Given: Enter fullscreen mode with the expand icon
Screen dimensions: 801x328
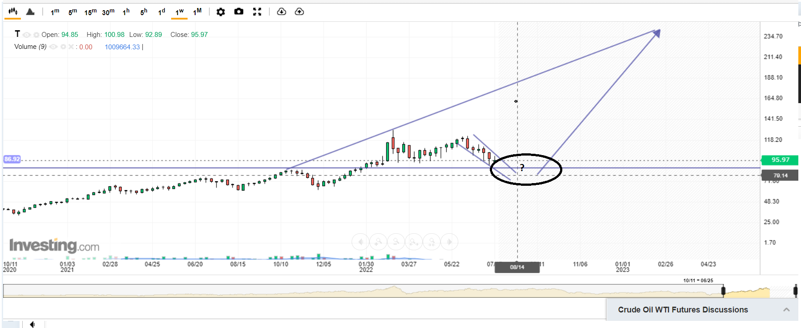Looking at the screenshot, I should tap(257, 12).
